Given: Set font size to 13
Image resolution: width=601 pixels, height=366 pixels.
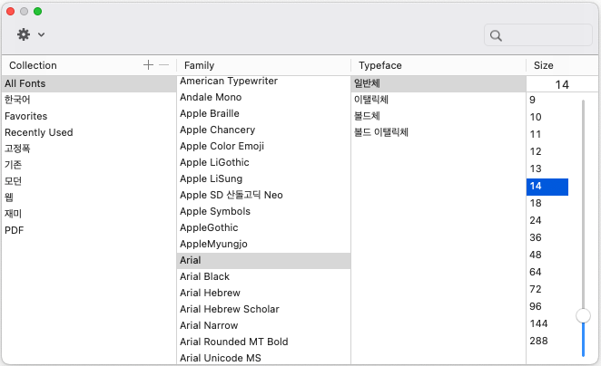Looking at the screenshot, I should 547,169.
